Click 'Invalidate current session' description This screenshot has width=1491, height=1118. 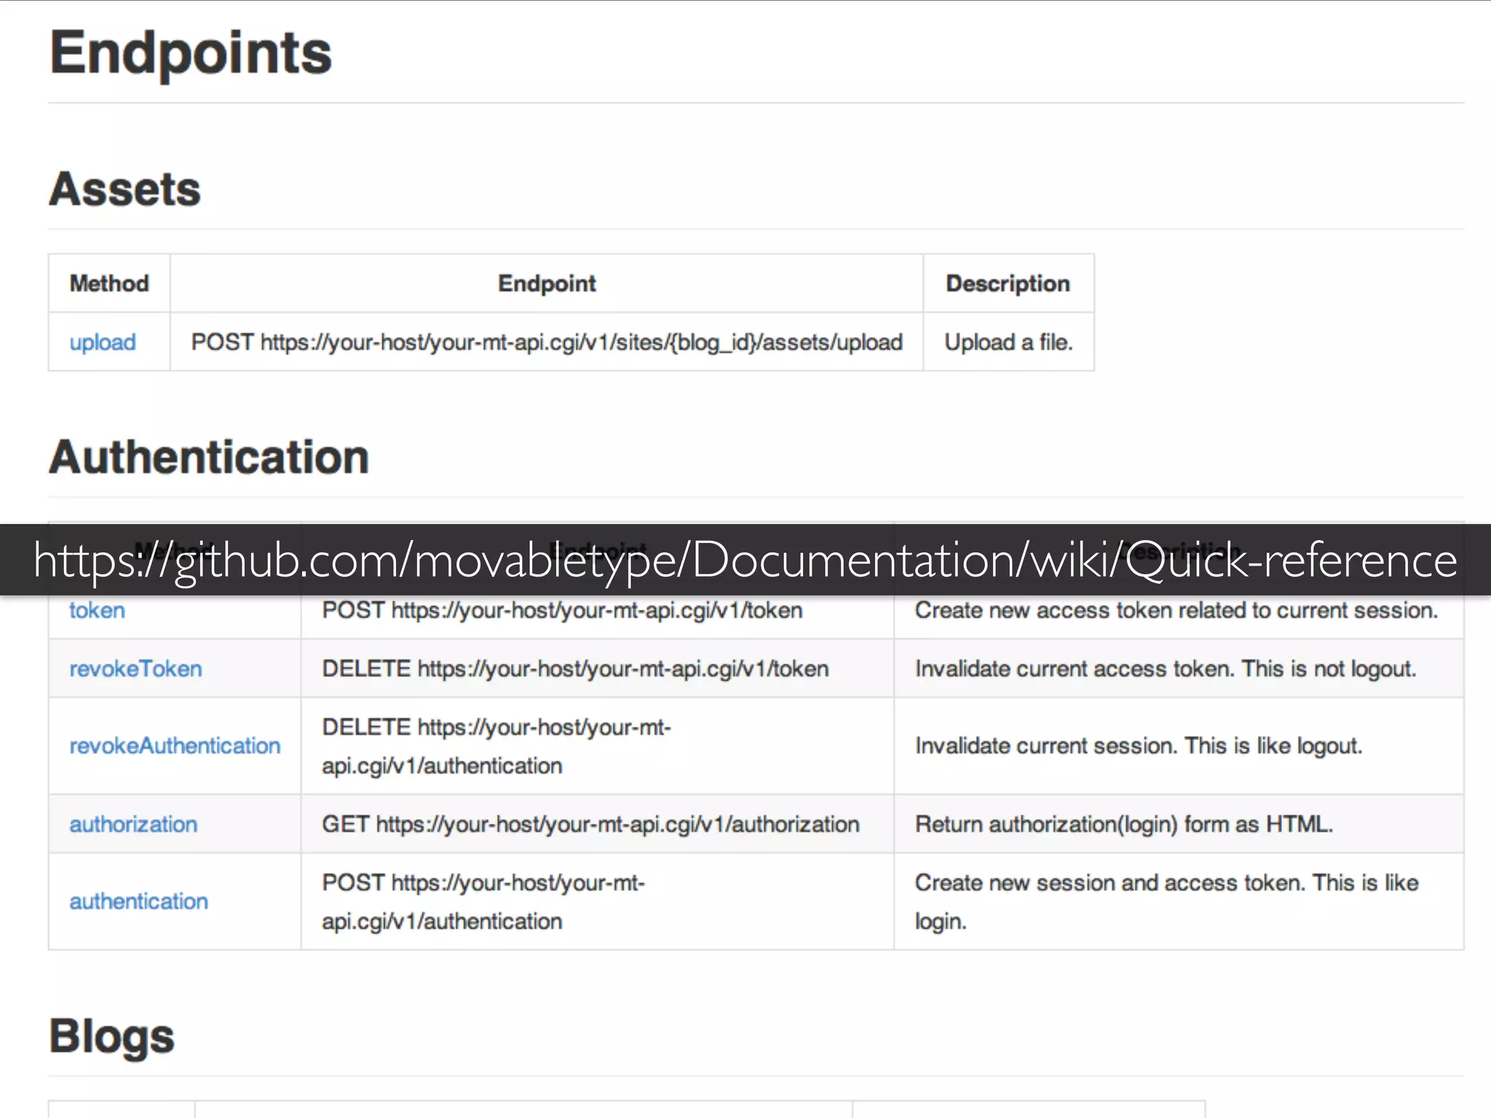[1139, 746]
